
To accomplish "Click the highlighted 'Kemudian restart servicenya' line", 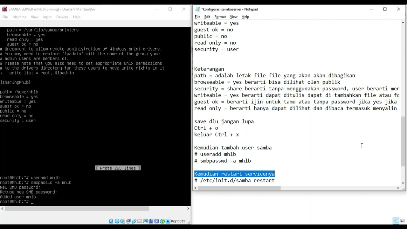I will point(234,174).
